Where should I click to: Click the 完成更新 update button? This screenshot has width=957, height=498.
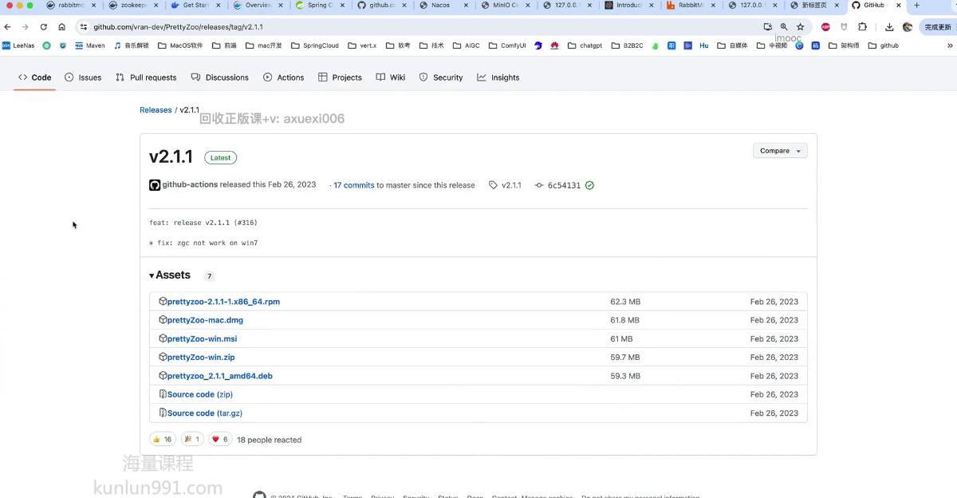pos(938,26)
